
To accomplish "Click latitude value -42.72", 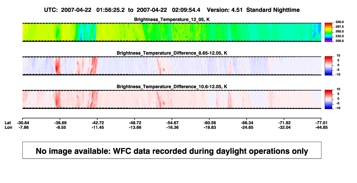I will [97, 123].
